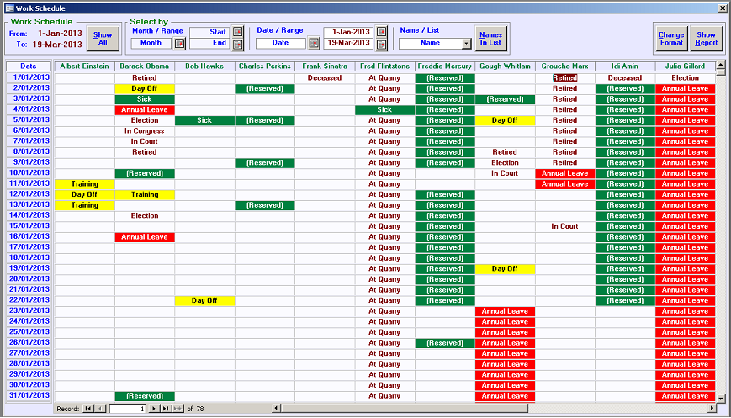Select Gough Whitlam's Election cell on 9/01/2013
This screenshot has width=731, height=418.
point(505,162)
